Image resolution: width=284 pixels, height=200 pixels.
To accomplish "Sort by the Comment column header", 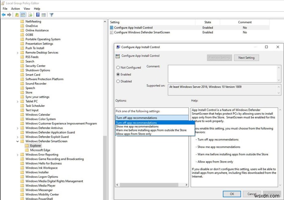I will click(245, 22).
